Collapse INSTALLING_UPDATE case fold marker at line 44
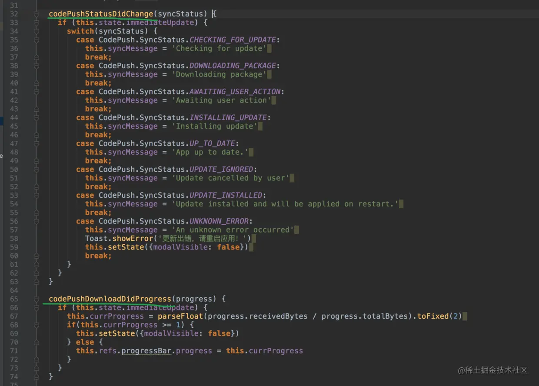 [x=37, y=117]
